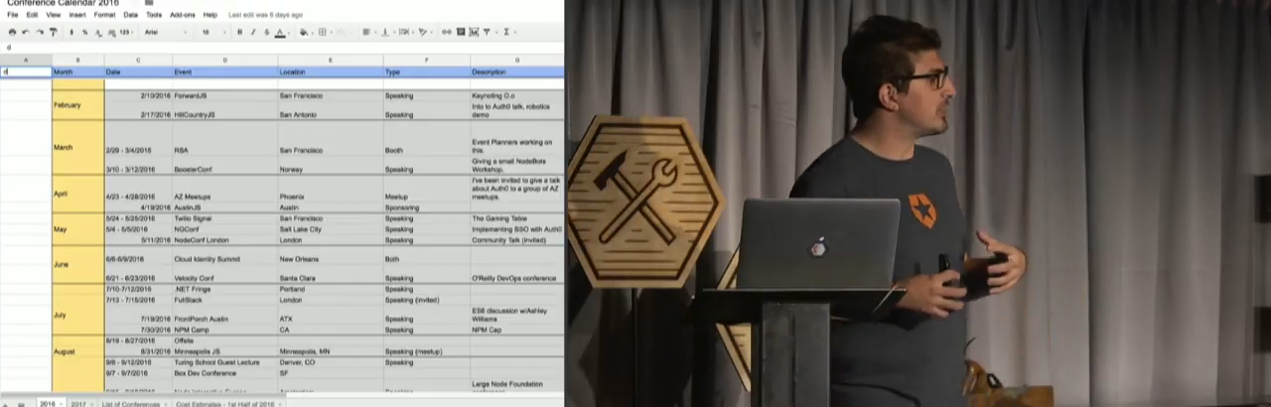Click 'Last edit was 6 days ago' link
This screenshot has height=407, width=1271.
(265, 15)
